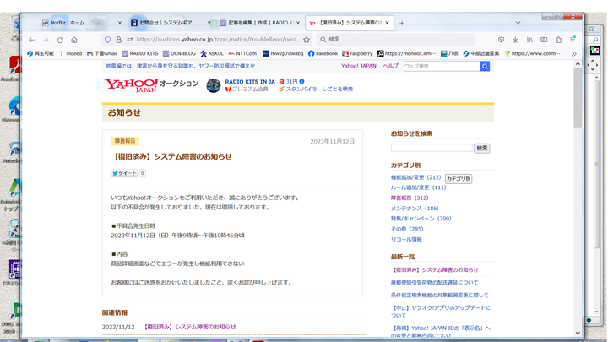Open the browser downloads panel
This screenshot has width=608, height=342.
point(515,40)
